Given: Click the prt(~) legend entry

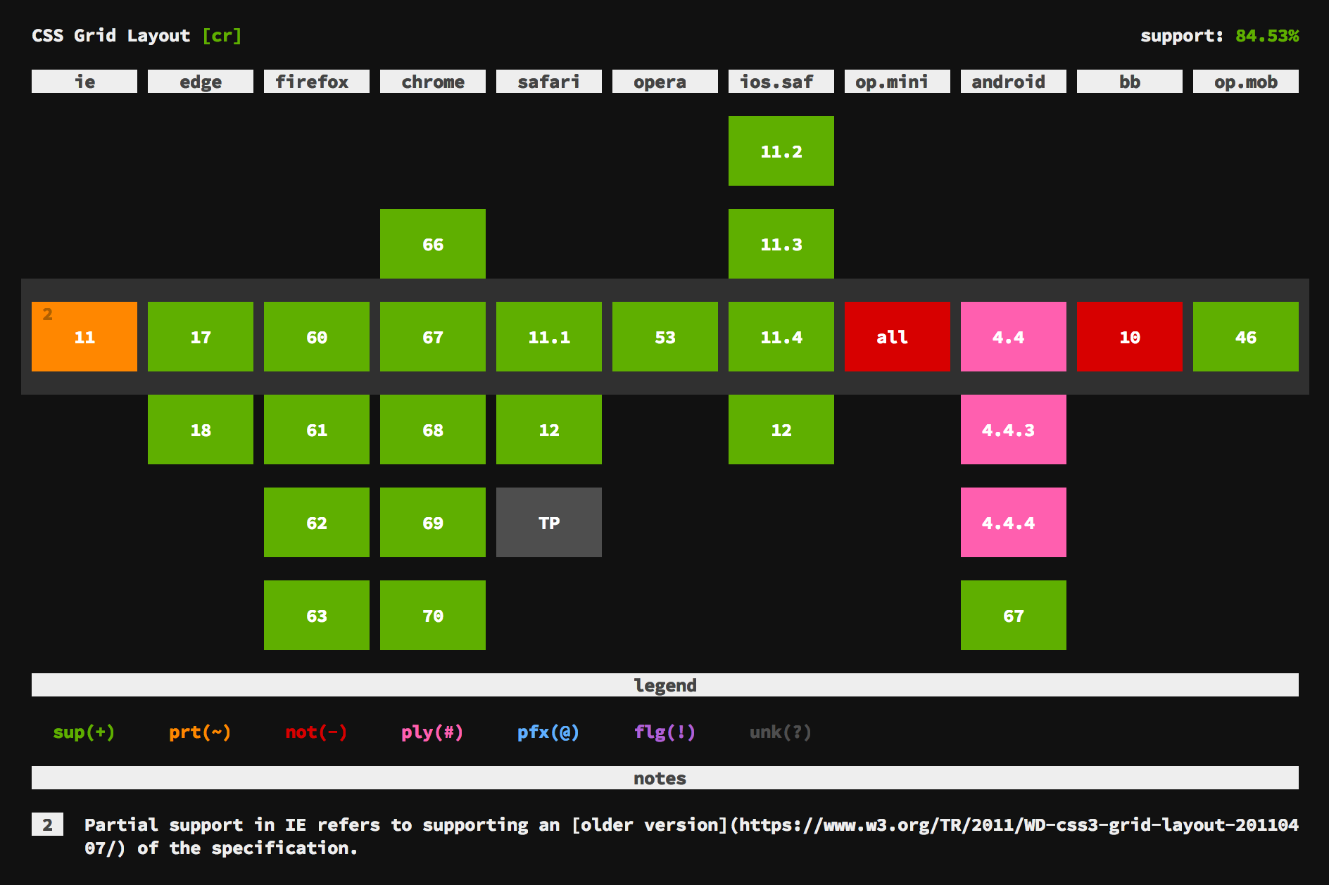Looking at the screenshot, I should (x=200, y=732).
